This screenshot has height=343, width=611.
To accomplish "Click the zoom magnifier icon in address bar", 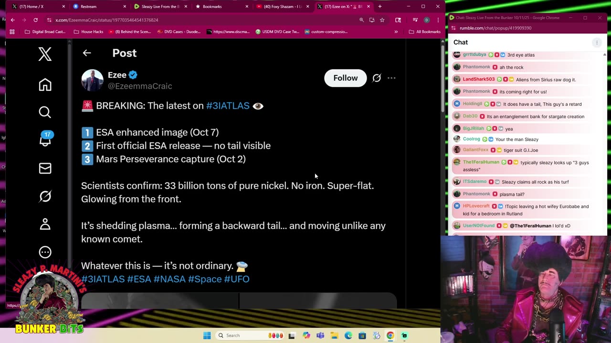I will pos(361,20).
